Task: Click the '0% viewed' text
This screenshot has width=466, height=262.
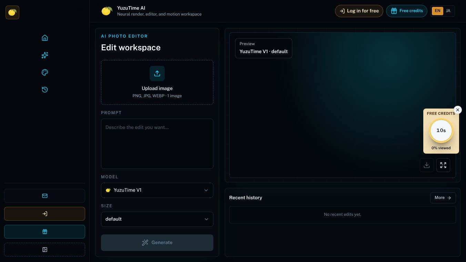Action: click(441, 148)
